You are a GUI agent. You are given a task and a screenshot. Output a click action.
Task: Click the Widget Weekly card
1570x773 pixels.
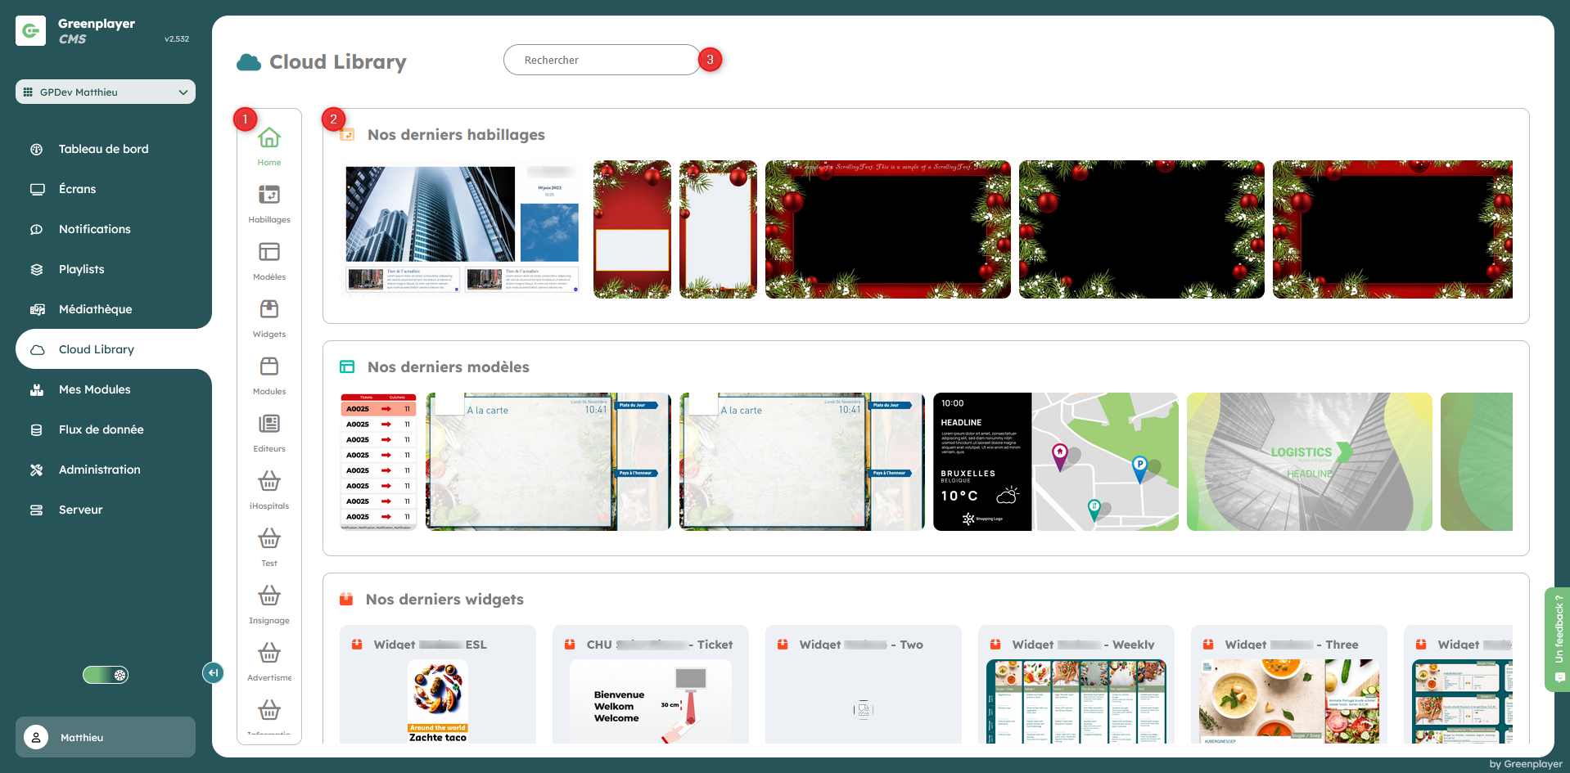coord(1076,685)
